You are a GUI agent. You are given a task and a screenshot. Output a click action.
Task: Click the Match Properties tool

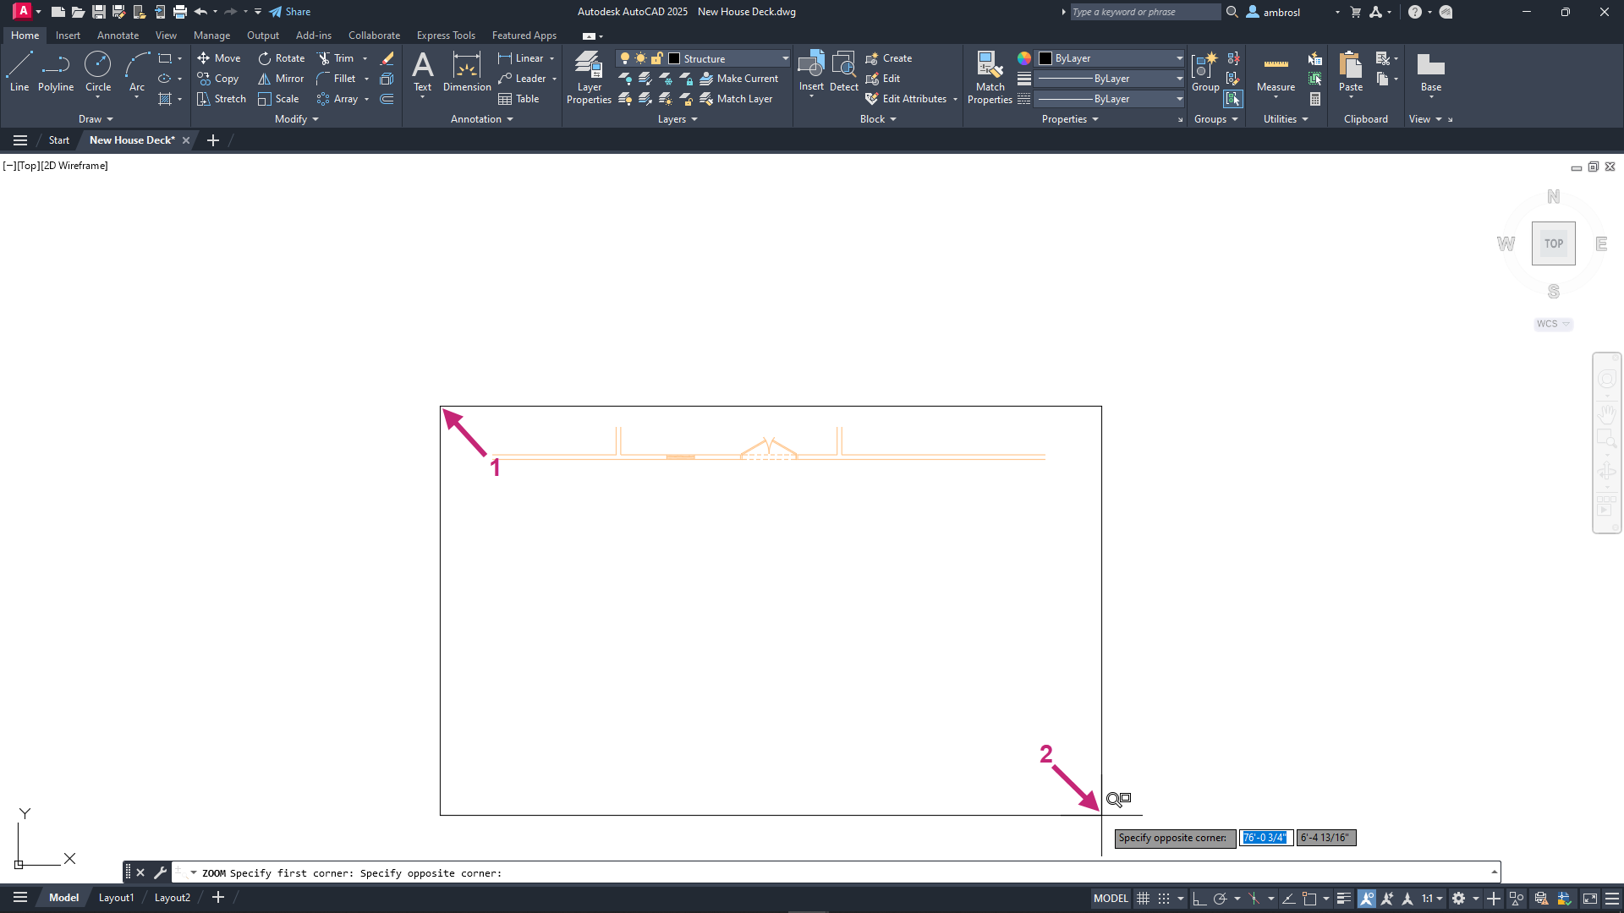990,76
